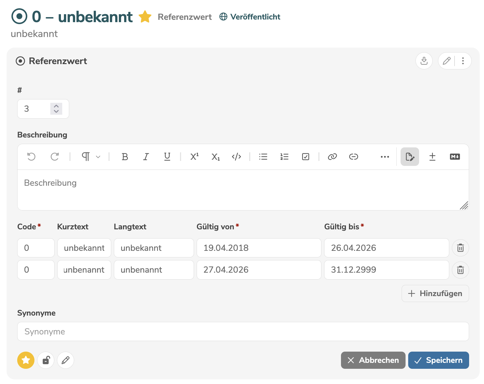The image size is (484, 384).
Task: Delete the row valid from 19.04.2018
Action: (460, 248)
